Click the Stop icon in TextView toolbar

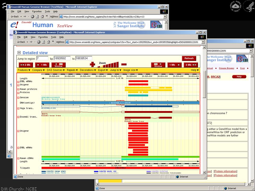(x=32, y=16)
